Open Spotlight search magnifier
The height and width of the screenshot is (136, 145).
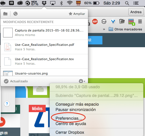[x=127, y=3]
